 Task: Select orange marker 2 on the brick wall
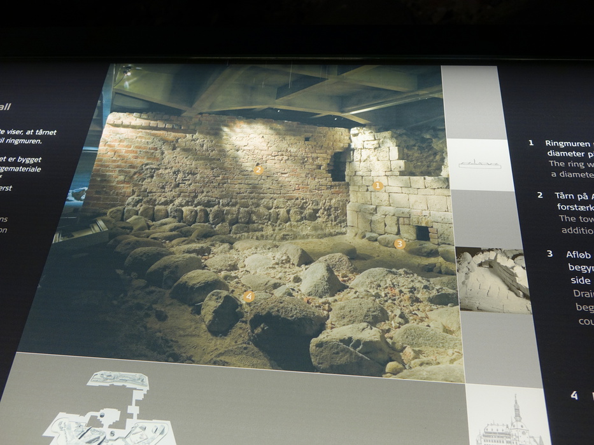[258, 170]
